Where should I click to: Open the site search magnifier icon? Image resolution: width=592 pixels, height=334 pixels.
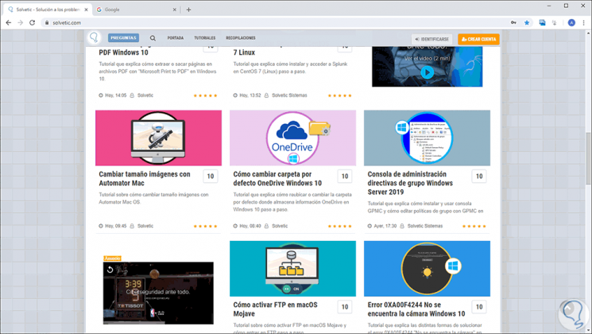[153, 38]
